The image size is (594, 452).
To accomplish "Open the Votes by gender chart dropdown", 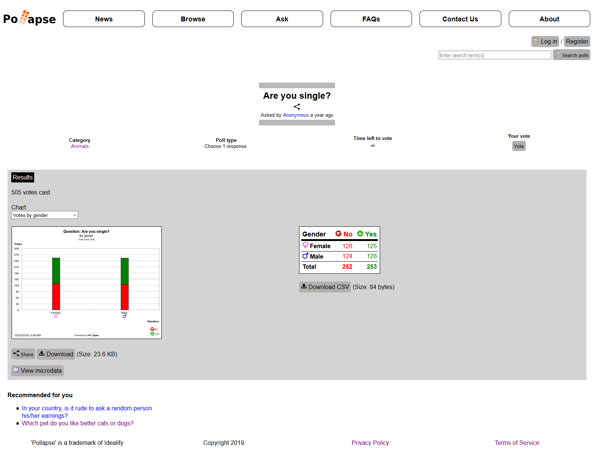I will click(45, 215).
